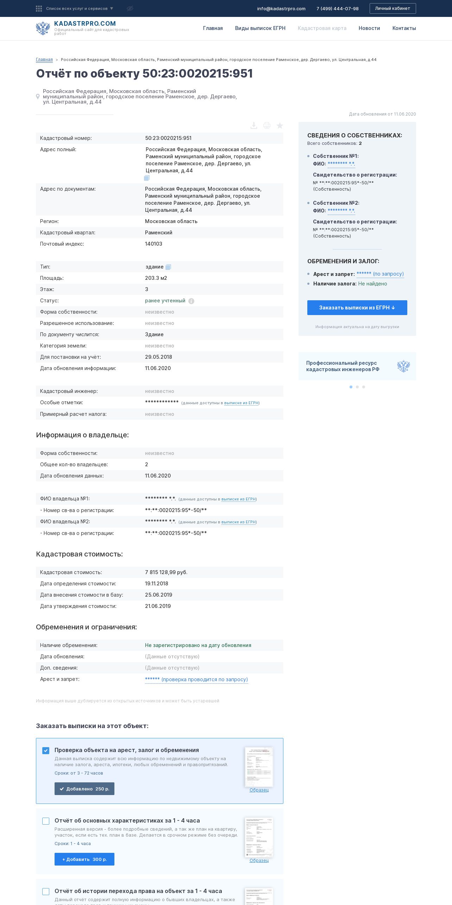Click the Личный кабинет button
The image size is (452, 905).
coord(393,8)
